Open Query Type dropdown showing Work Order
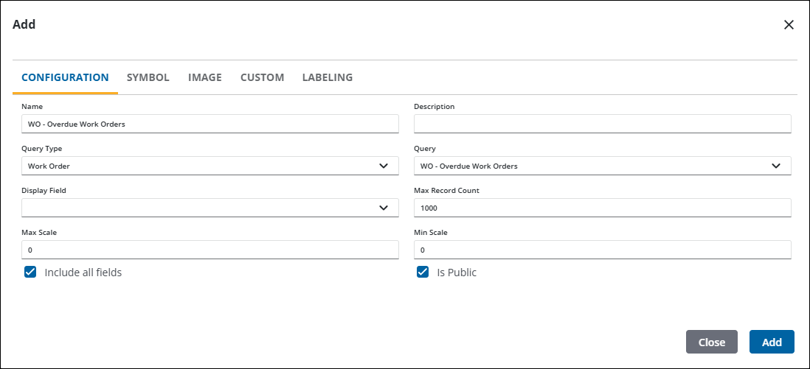Image resolution: width=810 pixels, height=369 pixels. coord(199,166)
